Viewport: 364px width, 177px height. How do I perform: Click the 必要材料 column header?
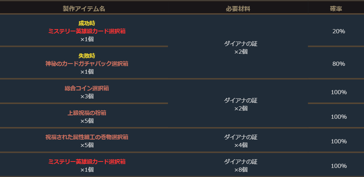tap(238, 9)
